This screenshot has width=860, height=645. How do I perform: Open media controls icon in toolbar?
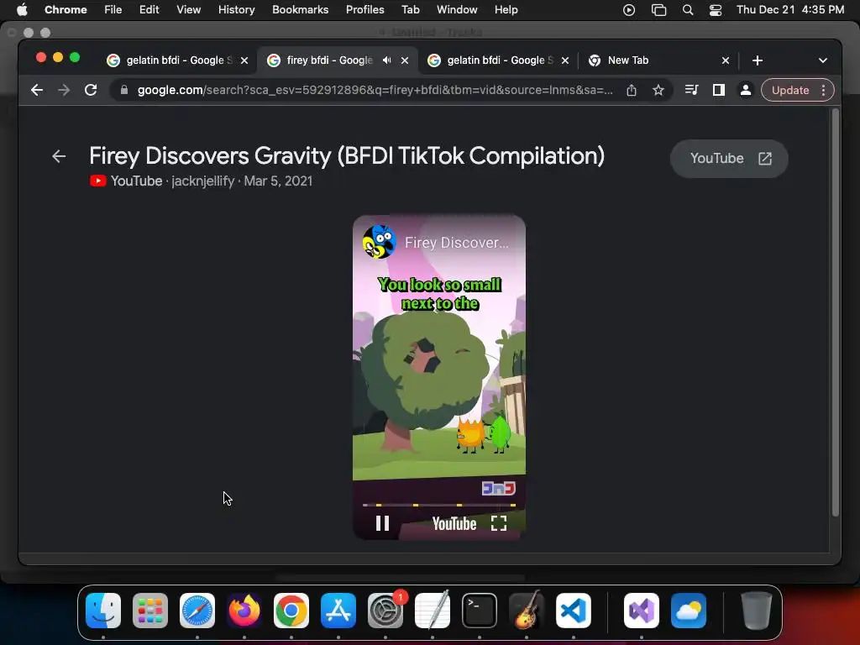(692, 90)
